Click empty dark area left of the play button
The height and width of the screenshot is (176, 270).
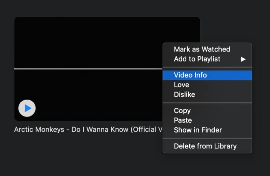tap(7, 108)
